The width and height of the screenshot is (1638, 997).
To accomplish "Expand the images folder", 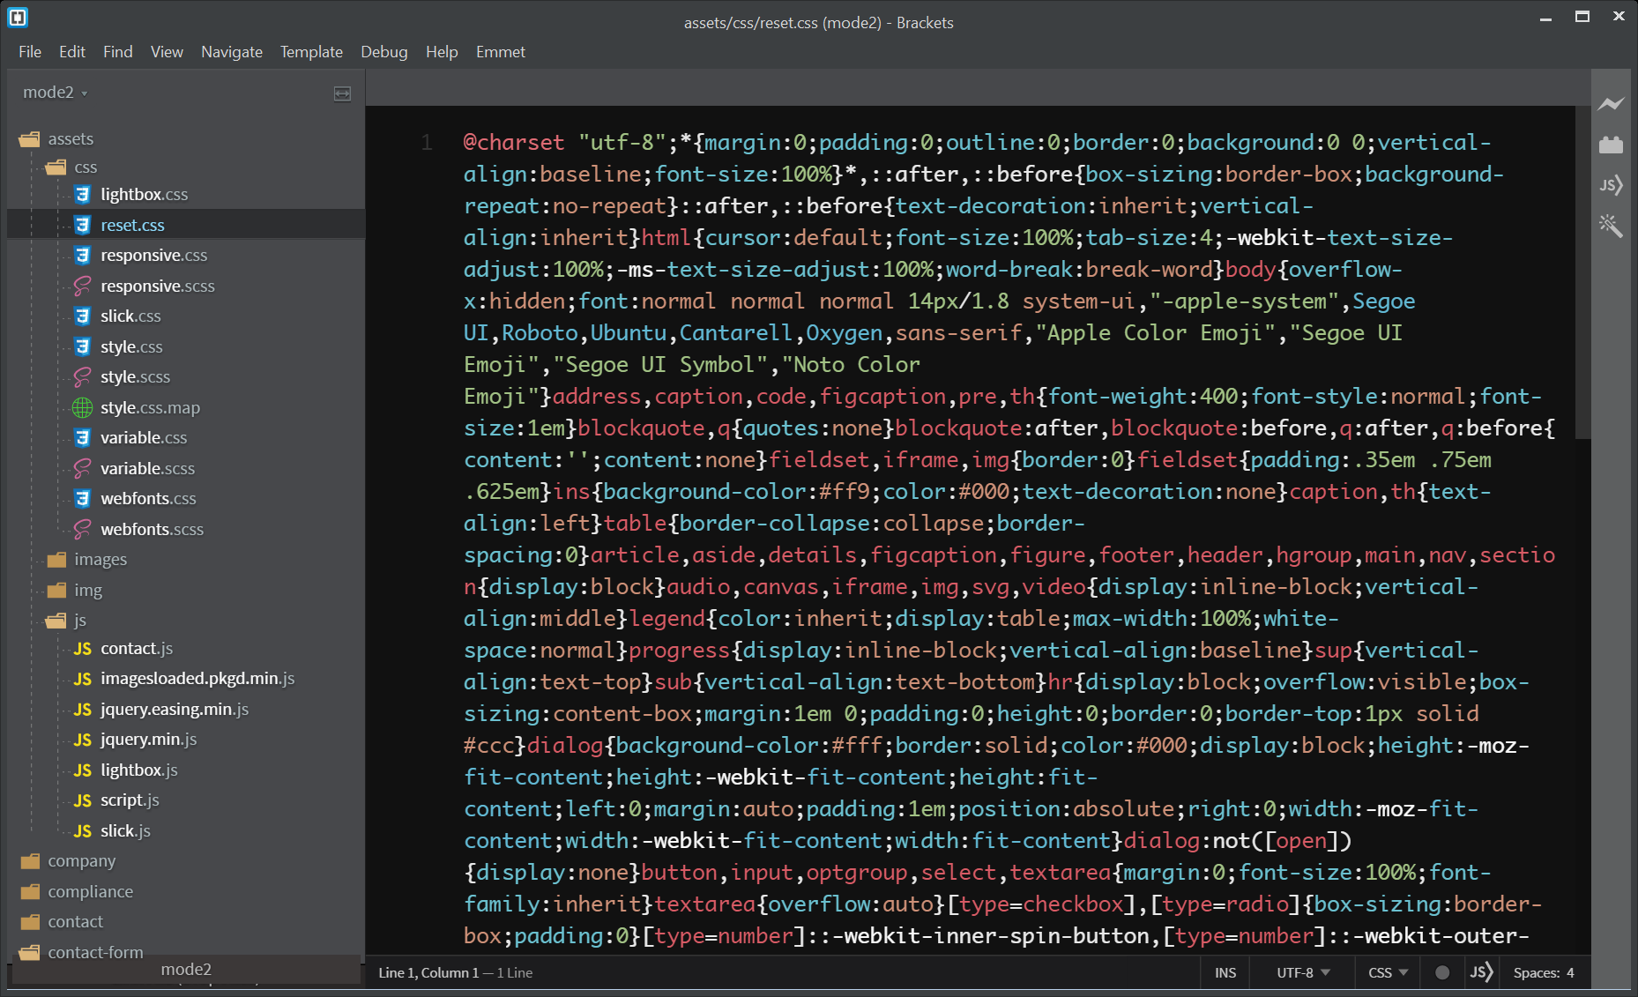I will [100, 560].
